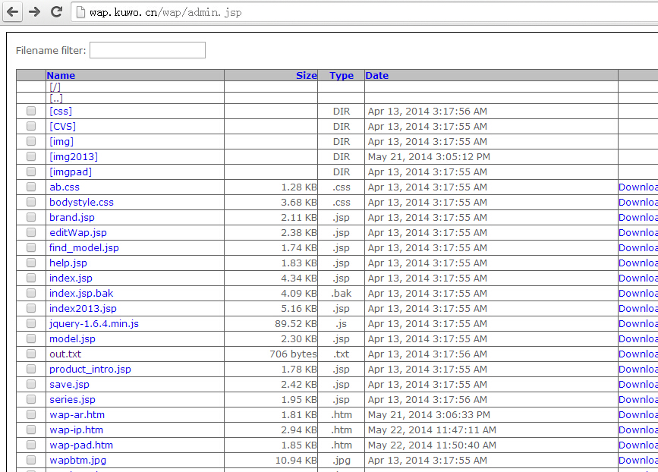Open the brand.jsp file
Screen dimensions: 658x472
pyautogui.click(x=72, y=217)
